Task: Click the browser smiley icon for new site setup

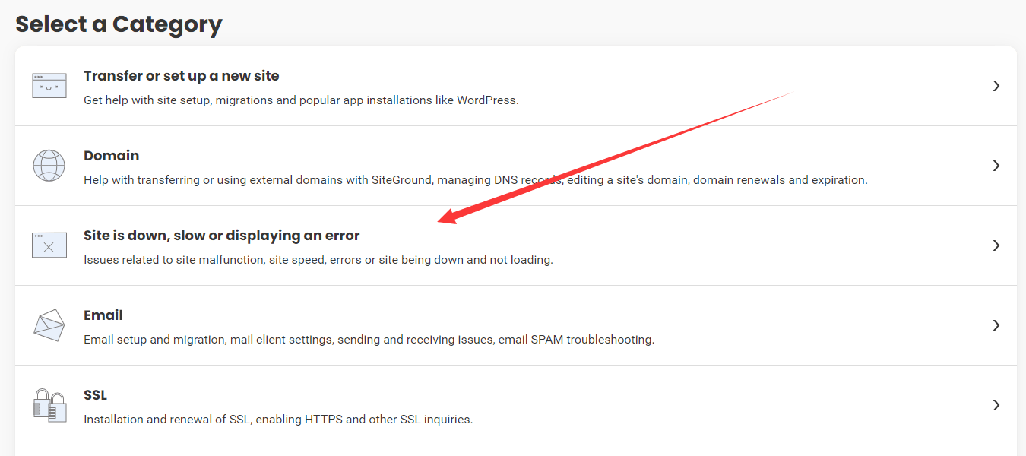Action: click(x=49, y=86)
